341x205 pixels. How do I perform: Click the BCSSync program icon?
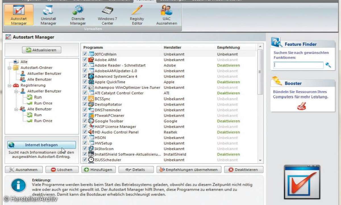pyautogui.click(x=91, y=99)
